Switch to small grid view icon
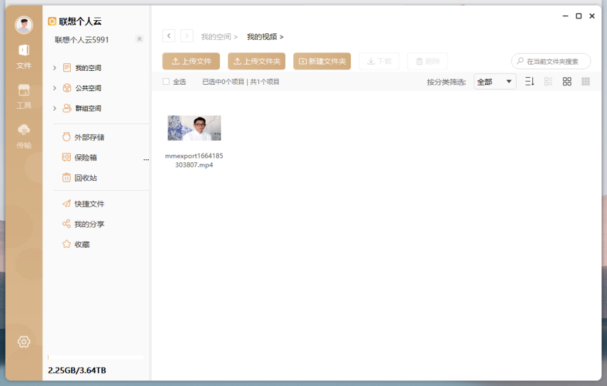 point(586,81)
